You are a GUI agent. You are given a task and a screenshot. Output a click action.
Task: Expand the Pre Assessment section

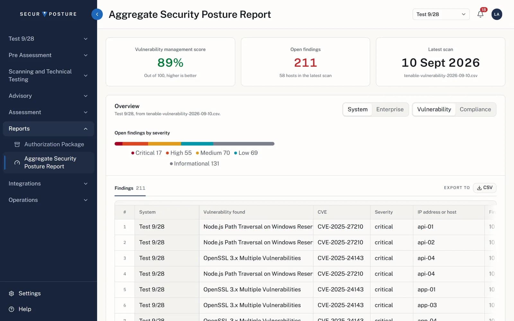(48, 55)
